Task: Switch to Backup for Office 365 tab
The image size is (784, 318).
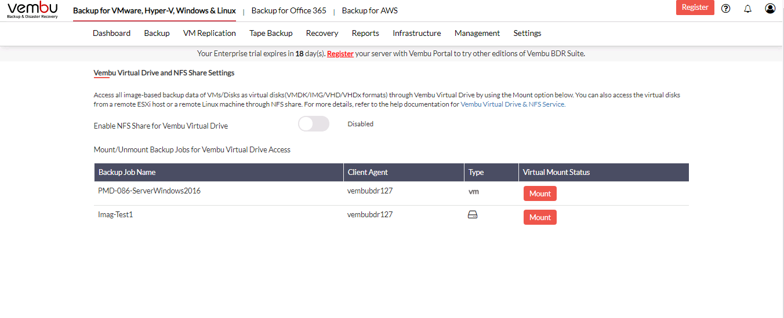Action: coord(289,10)
